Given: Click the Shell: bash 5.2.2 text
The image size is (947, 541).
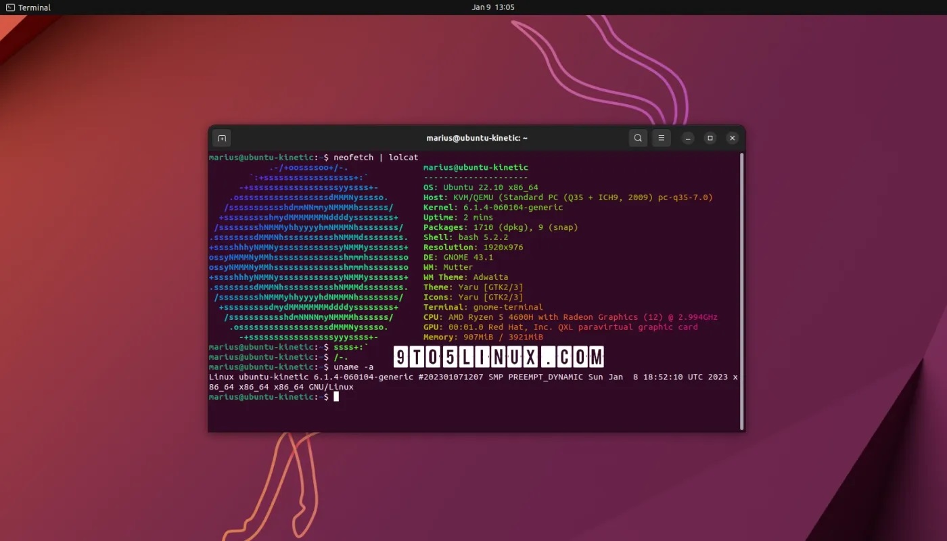Looking at the screenshot, I should [464, 237].
